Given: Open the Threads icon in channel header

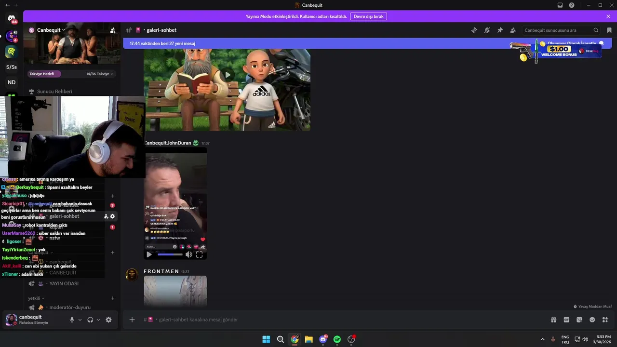Looking at the screenshot, I should click(474, 30).
